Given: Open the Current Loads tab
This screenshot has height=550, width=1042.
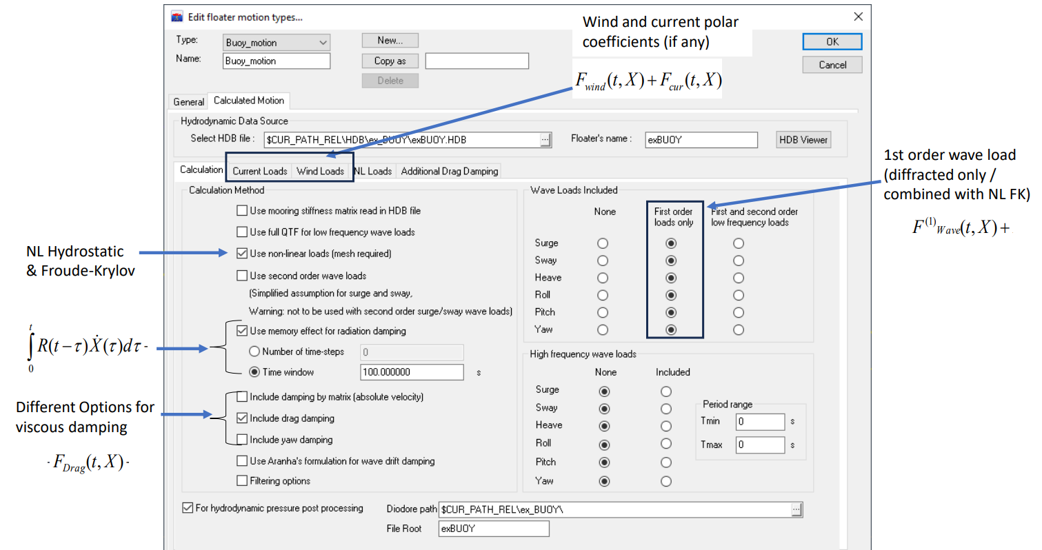Looking at the screenshot, I should (260, 171).
